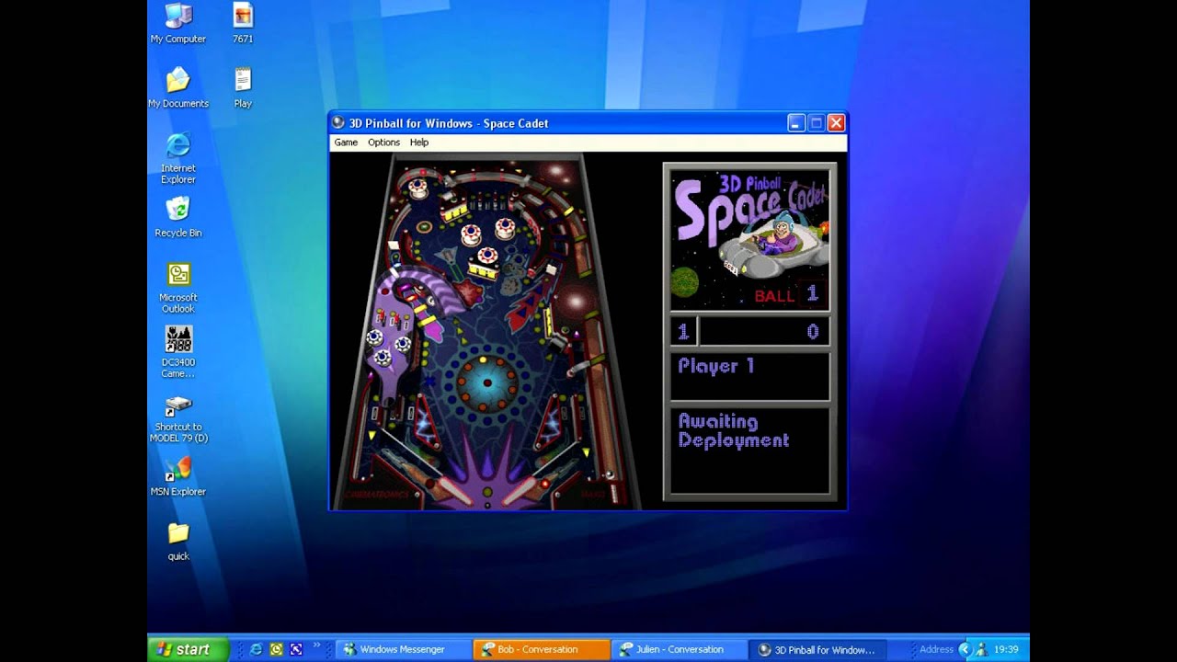
Task: Click the score display showing 0
Action: (x=764, y=332)
